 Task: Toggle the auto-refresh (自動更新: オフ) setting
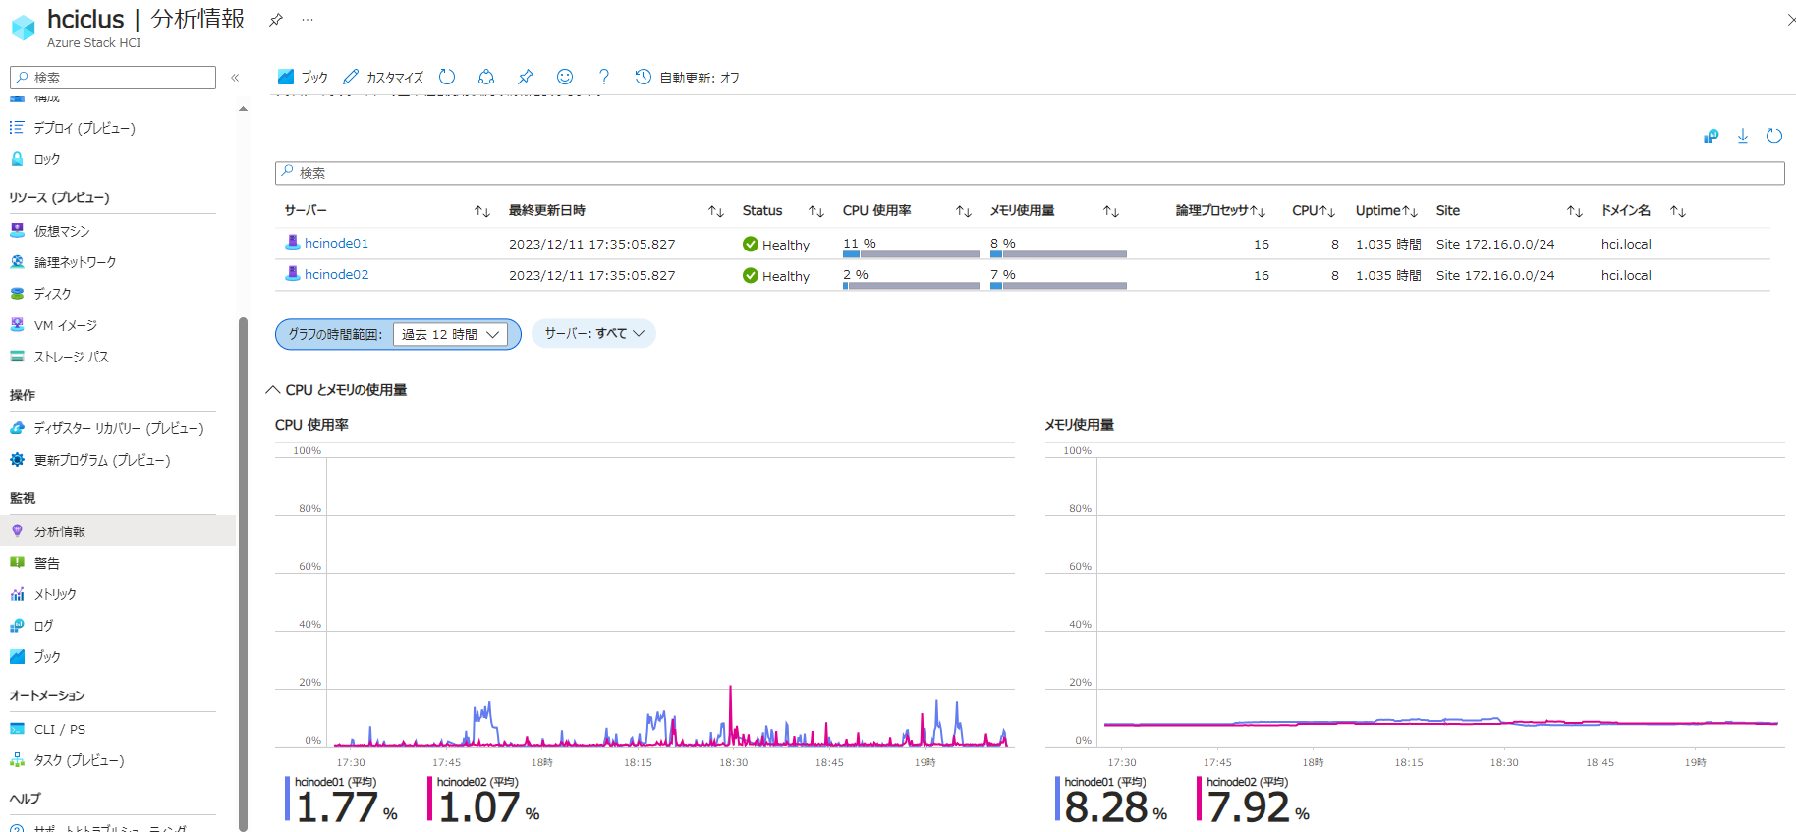point(687,77)
